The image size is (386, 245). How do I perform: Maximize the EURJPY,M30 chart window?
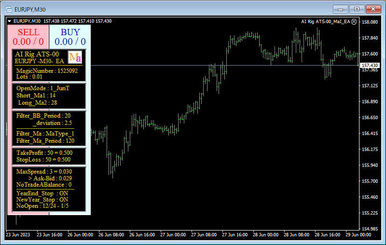[x=357, y=9]
